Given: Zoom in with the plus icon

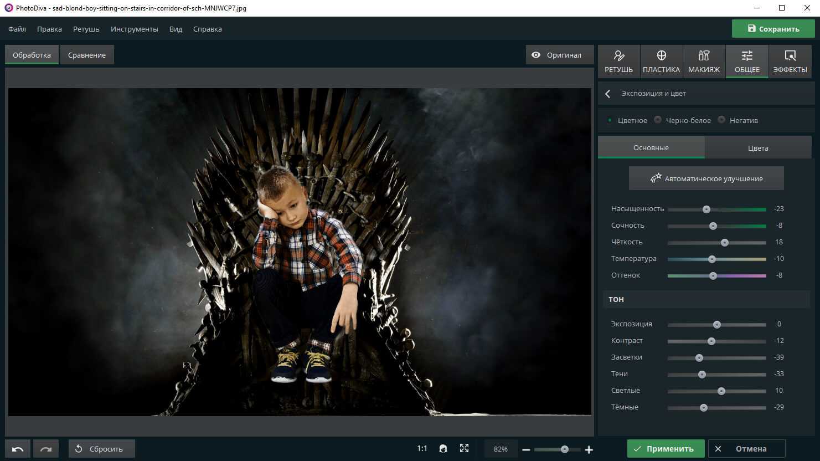Looking at the screenshot, I should [x=589, y=449].
